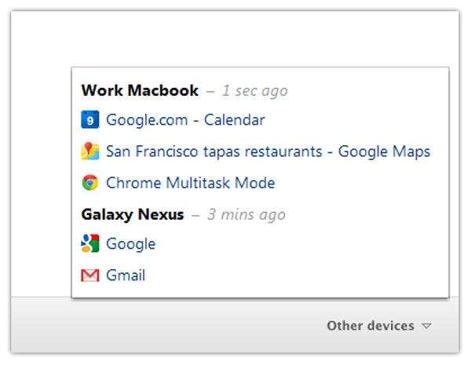471x365 pixels.
Task: Click the '1 sec ago' timestamp
Action: [254, 91]
